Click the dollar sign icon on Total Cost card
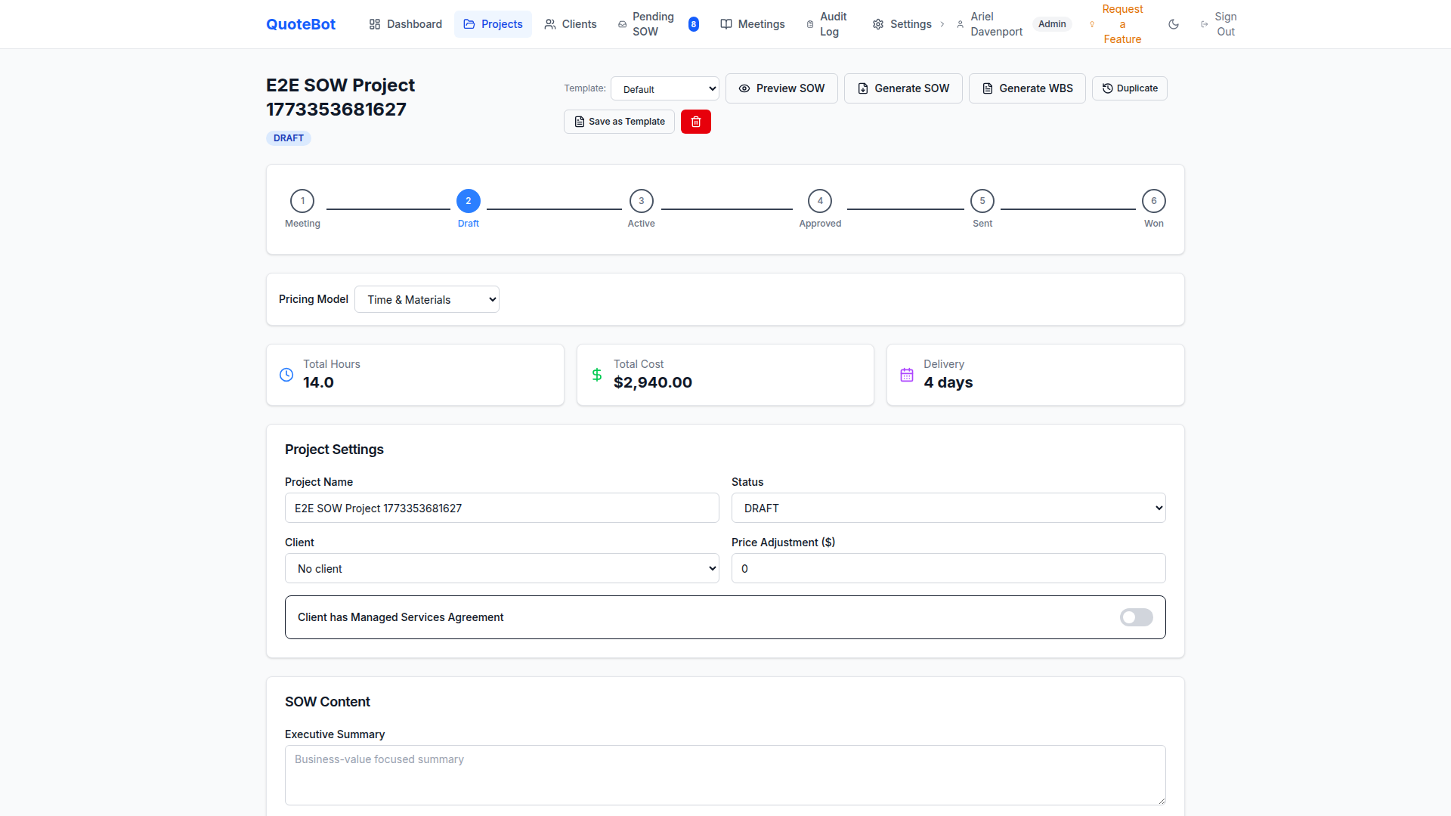This screenshot has width=1451, height=816. [597, 374]
